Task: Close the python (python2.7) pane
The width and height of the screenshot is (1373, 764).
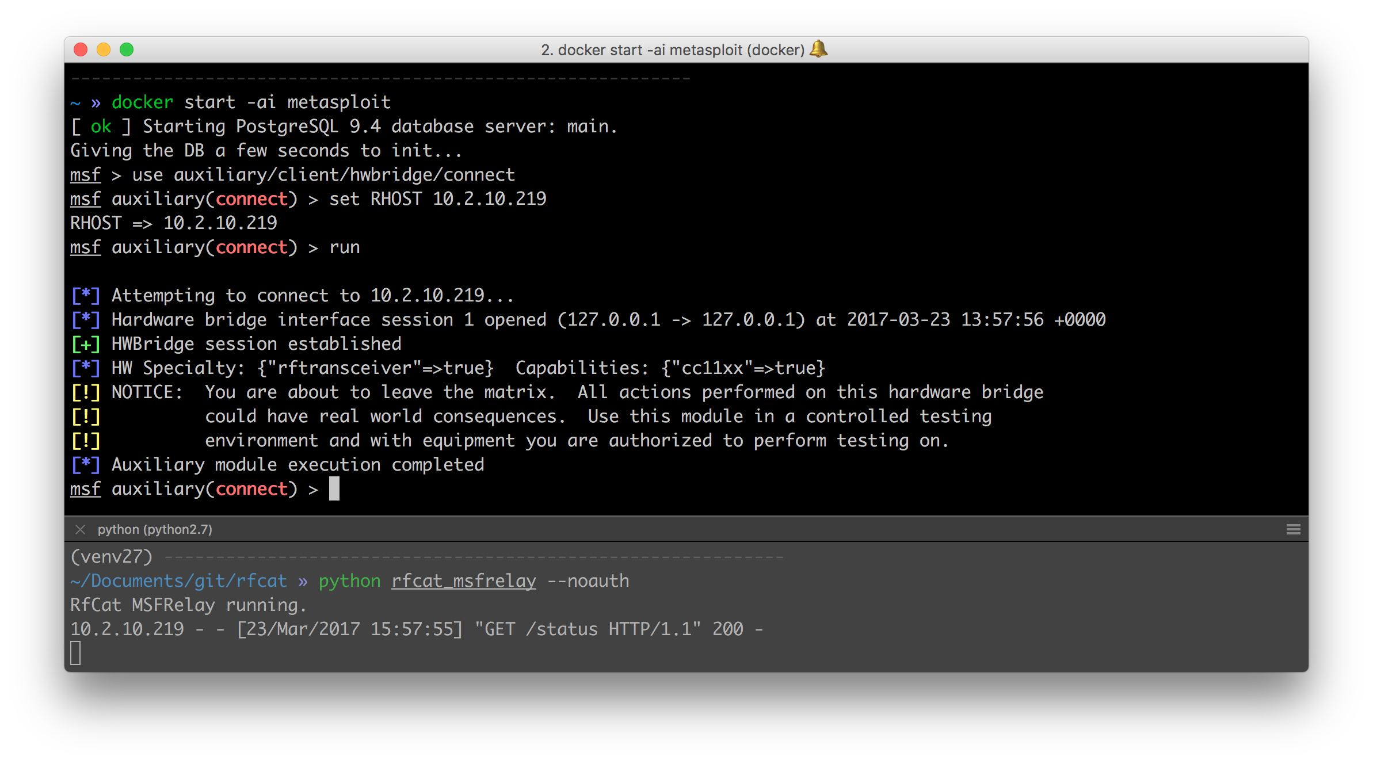Action: point(81,529)
